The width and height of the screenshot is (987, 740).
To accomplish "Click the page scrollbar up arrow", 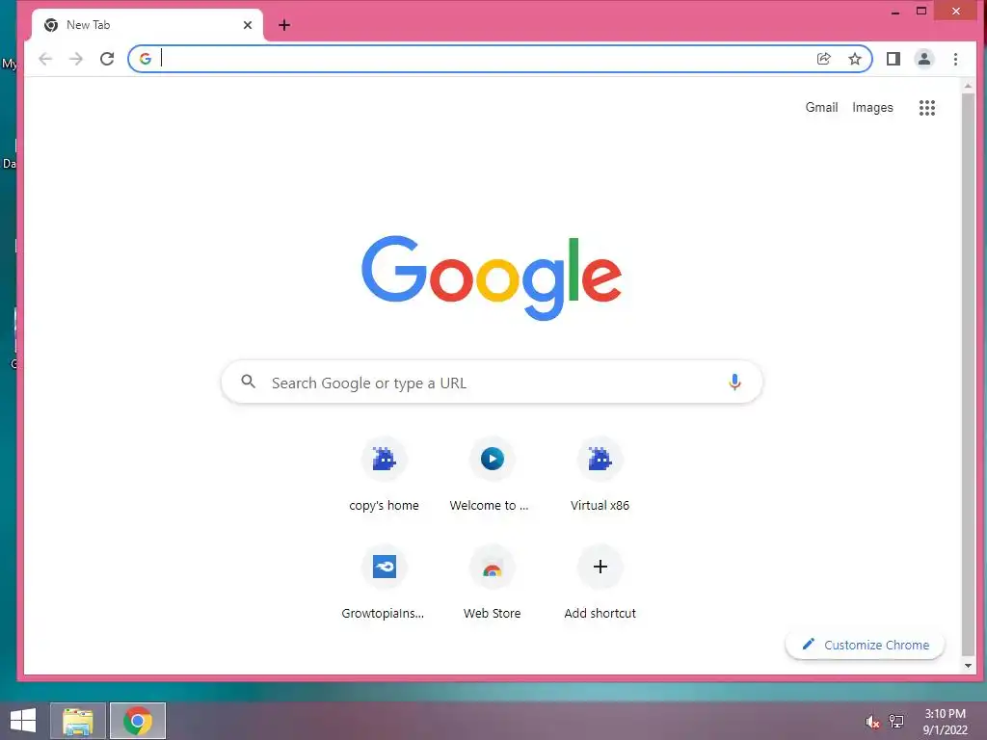I will tap(968, 86).
